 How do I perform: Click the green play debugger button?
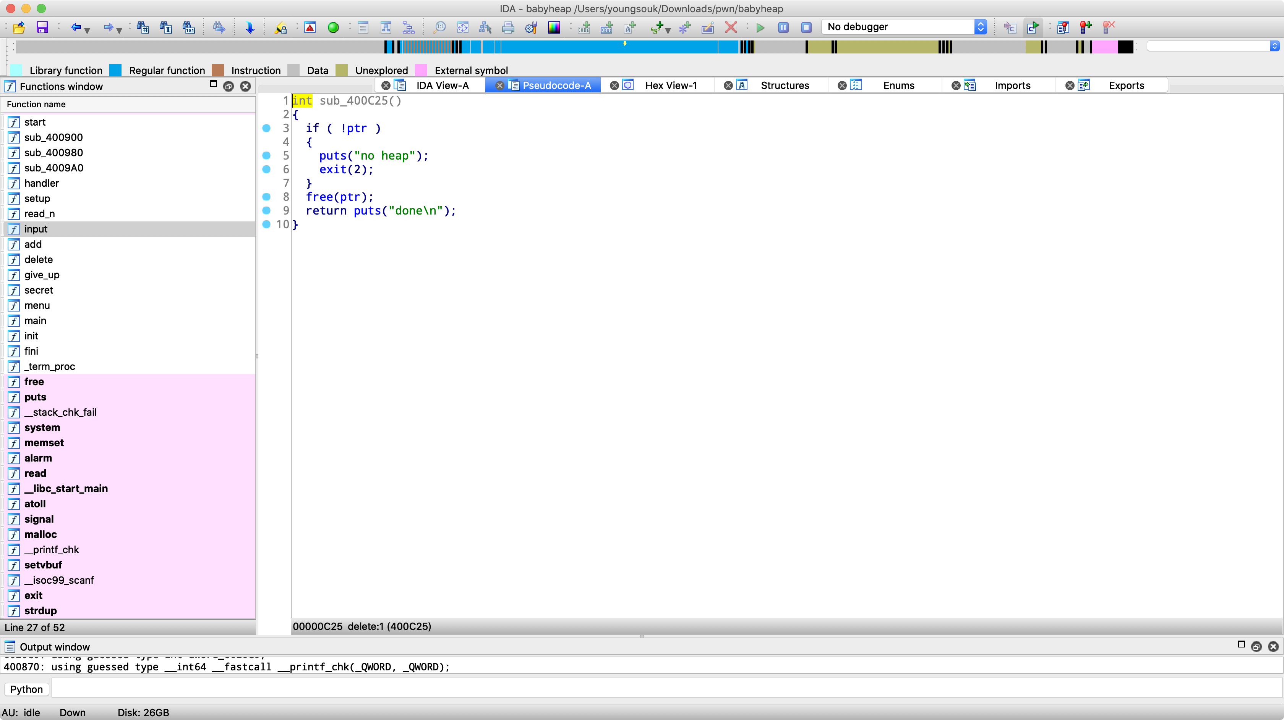[x=760, y=27]
